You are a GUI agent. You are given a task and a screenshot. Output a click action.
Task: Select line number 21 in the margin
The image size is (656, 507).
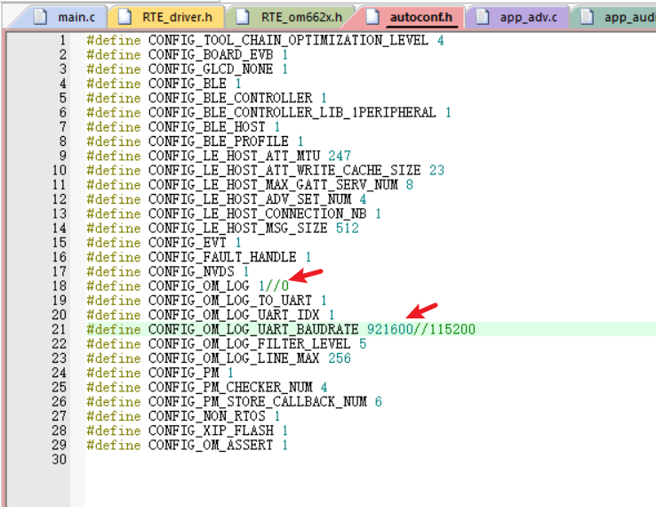pos(59,329)
